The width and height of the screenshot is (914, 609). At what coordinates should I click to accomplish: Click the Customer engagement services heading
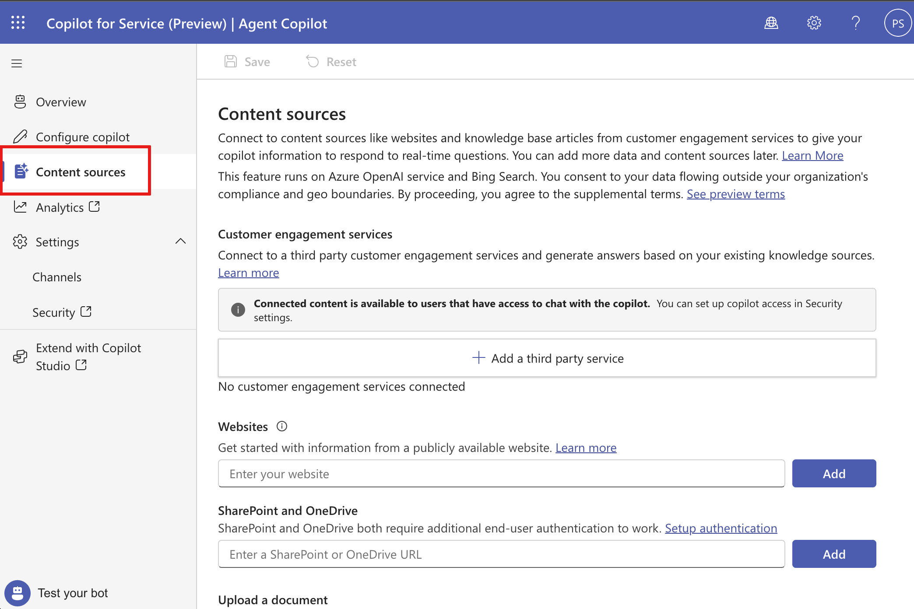point(305,234)
